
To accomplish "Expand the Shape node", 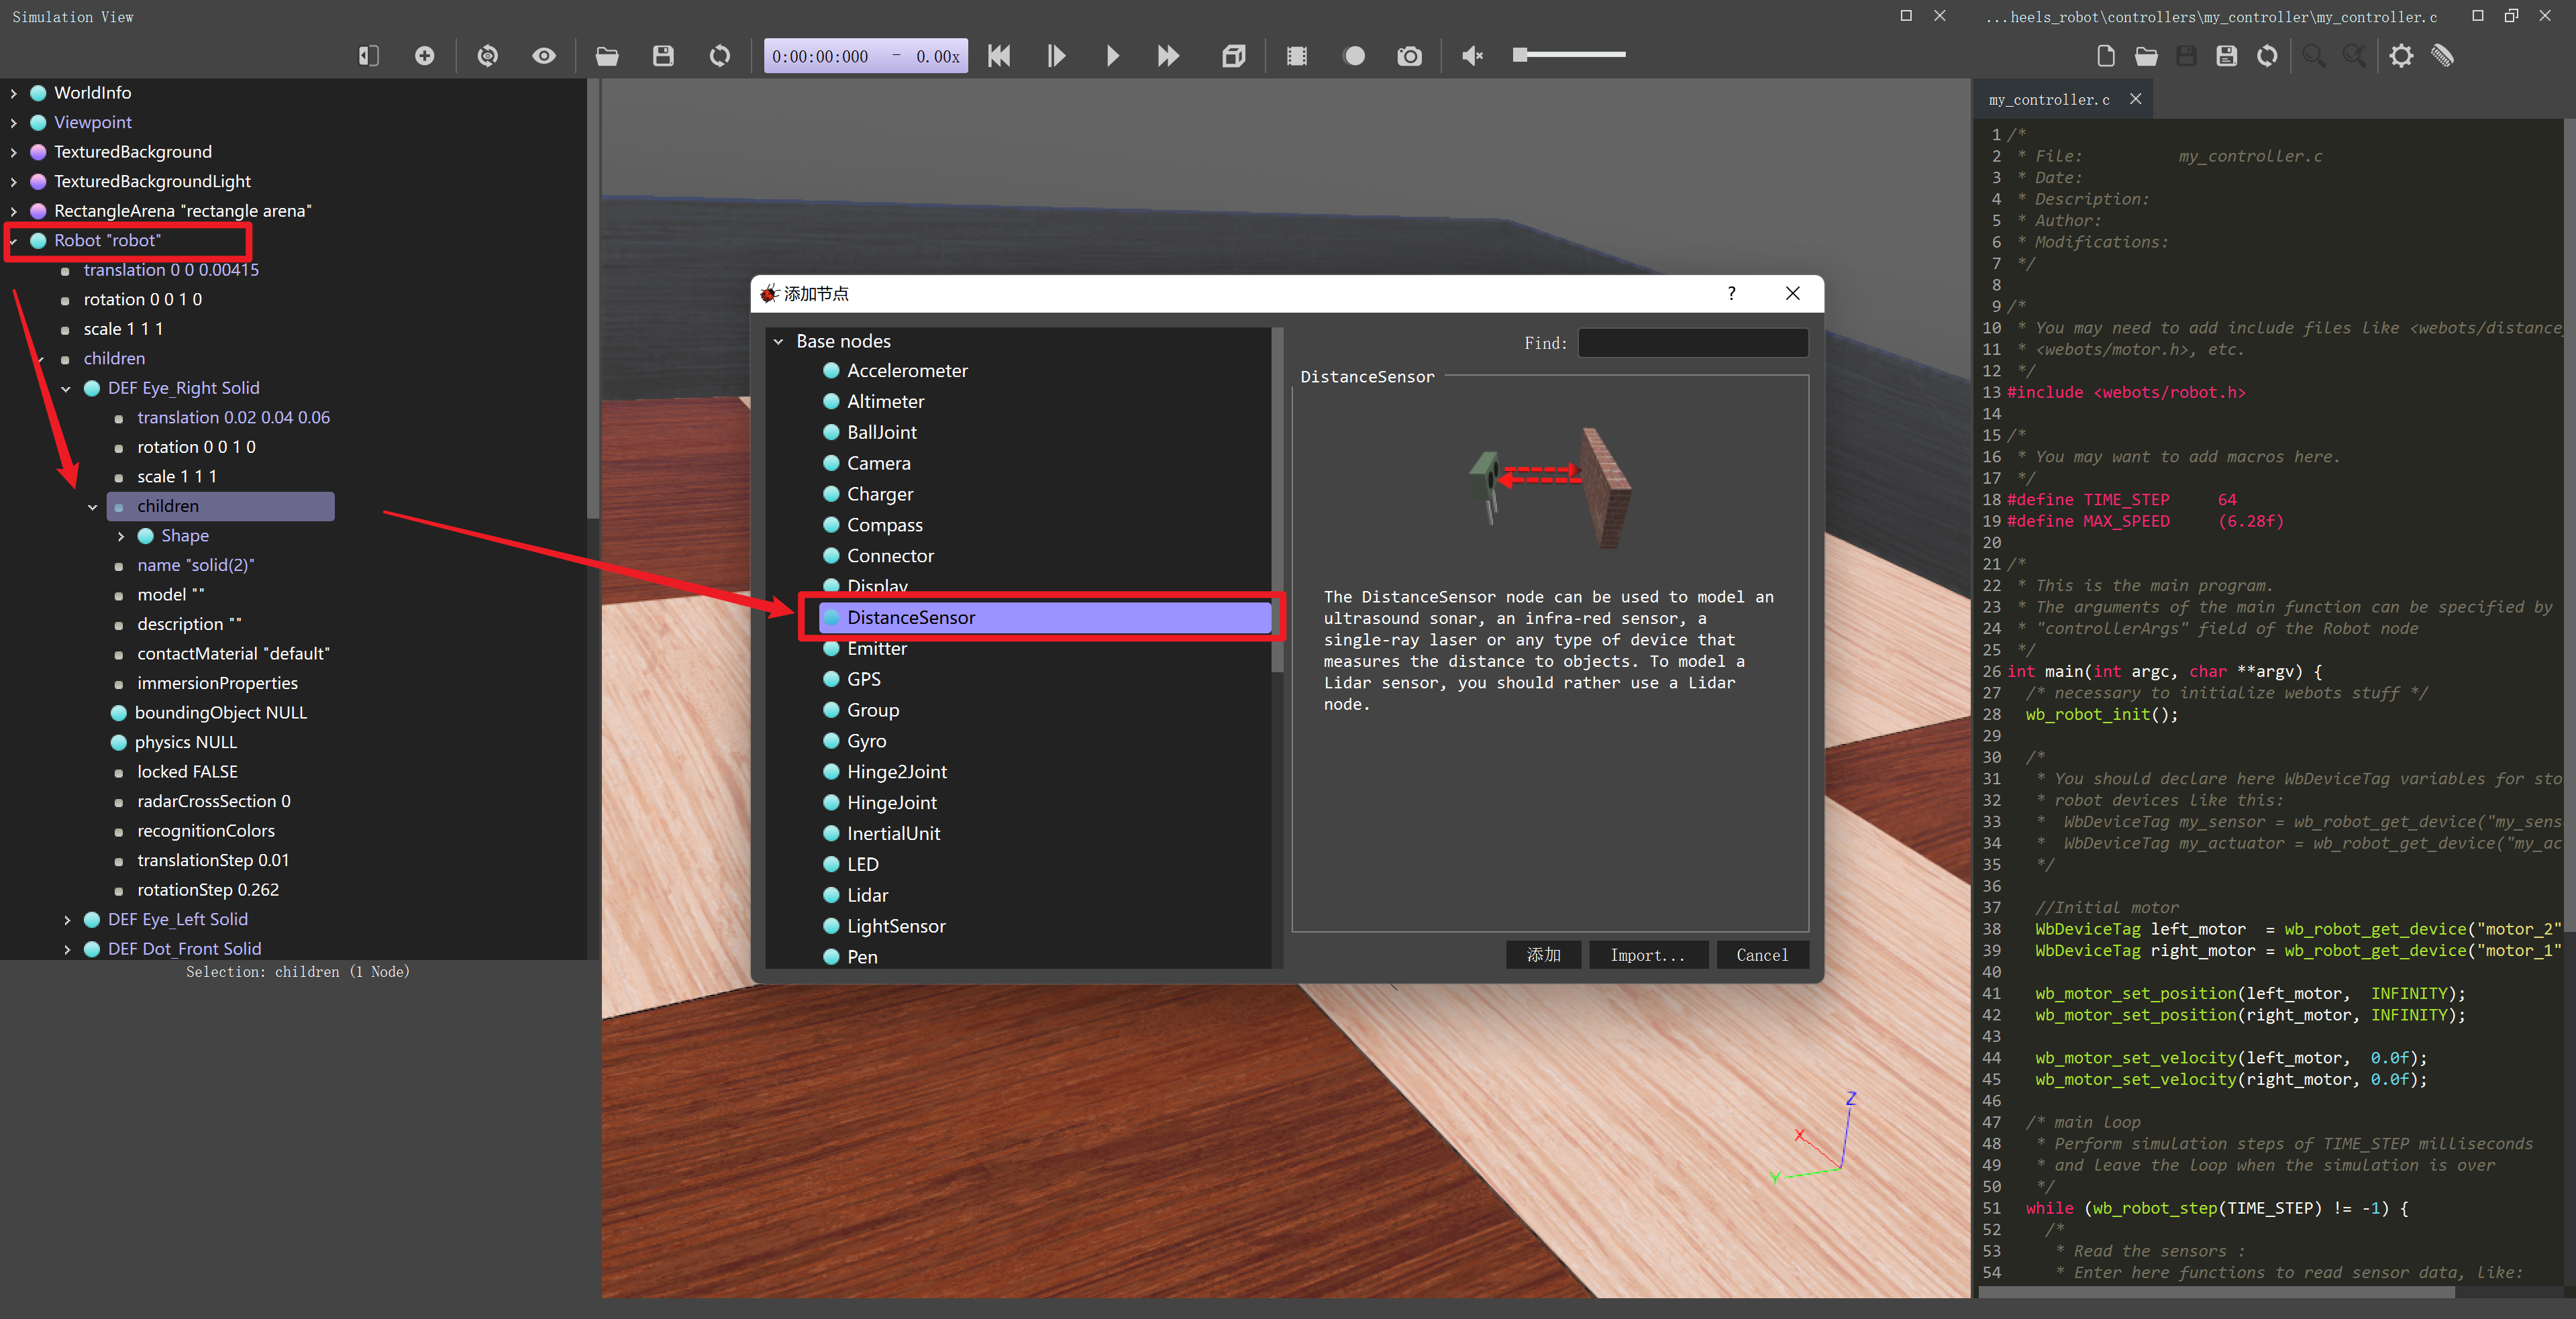I will point(121,536).
